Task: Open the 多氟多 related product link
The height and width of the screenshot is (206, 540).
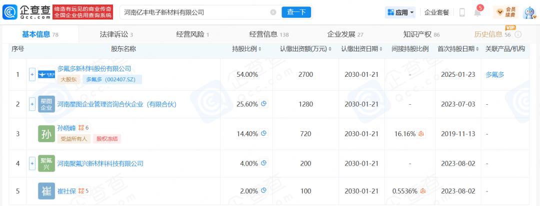Action: [x=495, y=74]
